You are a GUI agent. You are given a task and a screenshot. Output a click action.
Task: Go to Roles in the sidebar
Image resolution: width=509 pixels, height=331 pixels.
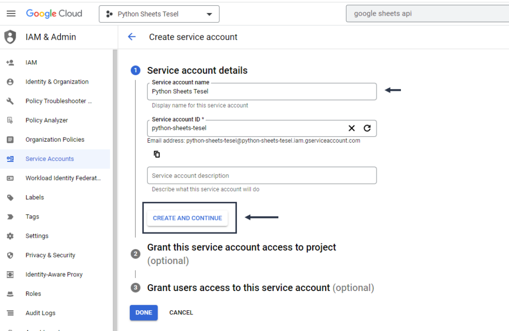coord(33,294)
